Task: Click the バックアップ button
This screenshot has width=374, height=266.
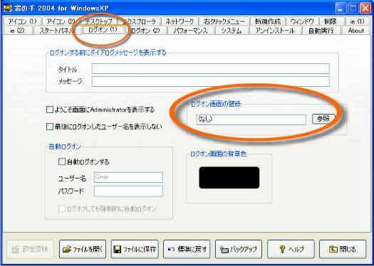Action: (239, 249)
